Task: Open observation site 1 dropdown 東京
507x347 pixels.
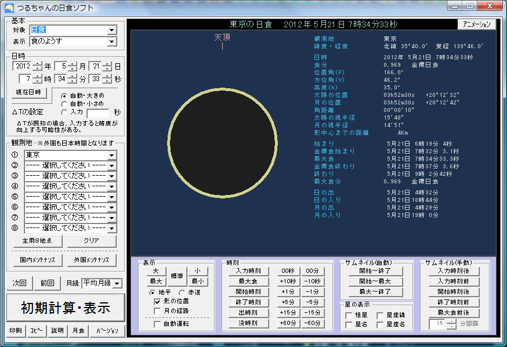Action: (111, 156)
